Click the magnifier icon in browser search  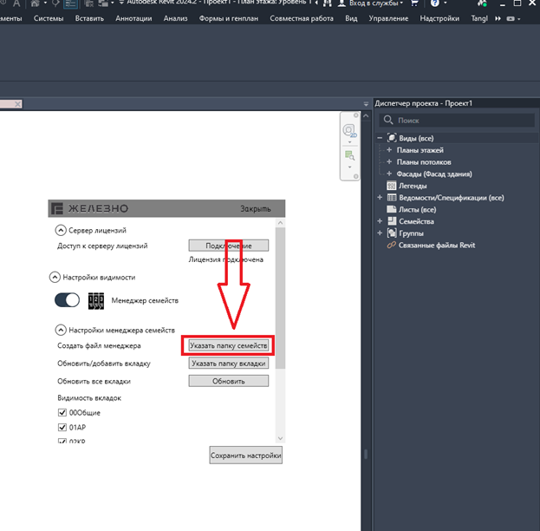pyautogui.click(x=388, y=120)
